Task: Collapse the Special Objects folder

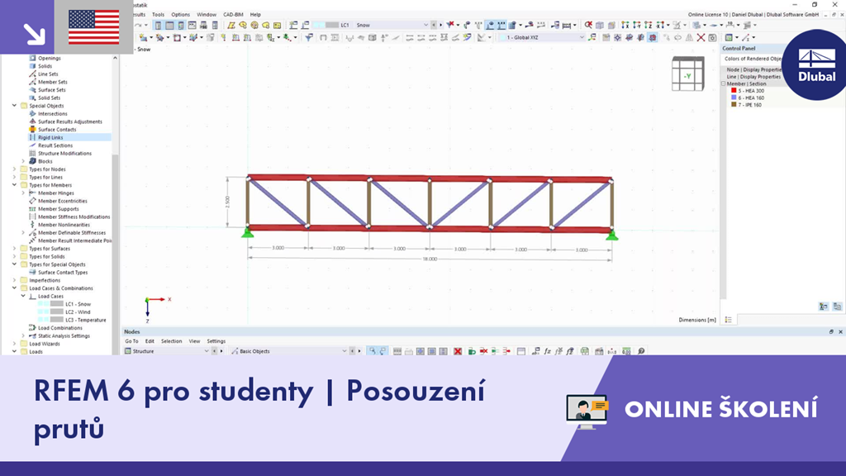Action: click(15, 106)
